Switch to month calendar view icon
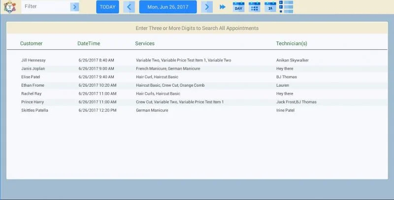Viewport: 394px width, 200px height. click(x=270, y=7)
